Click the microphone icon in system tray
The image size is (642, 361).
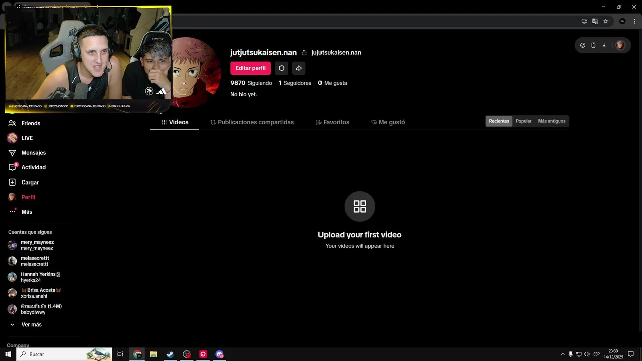click(x=570, y=354)
